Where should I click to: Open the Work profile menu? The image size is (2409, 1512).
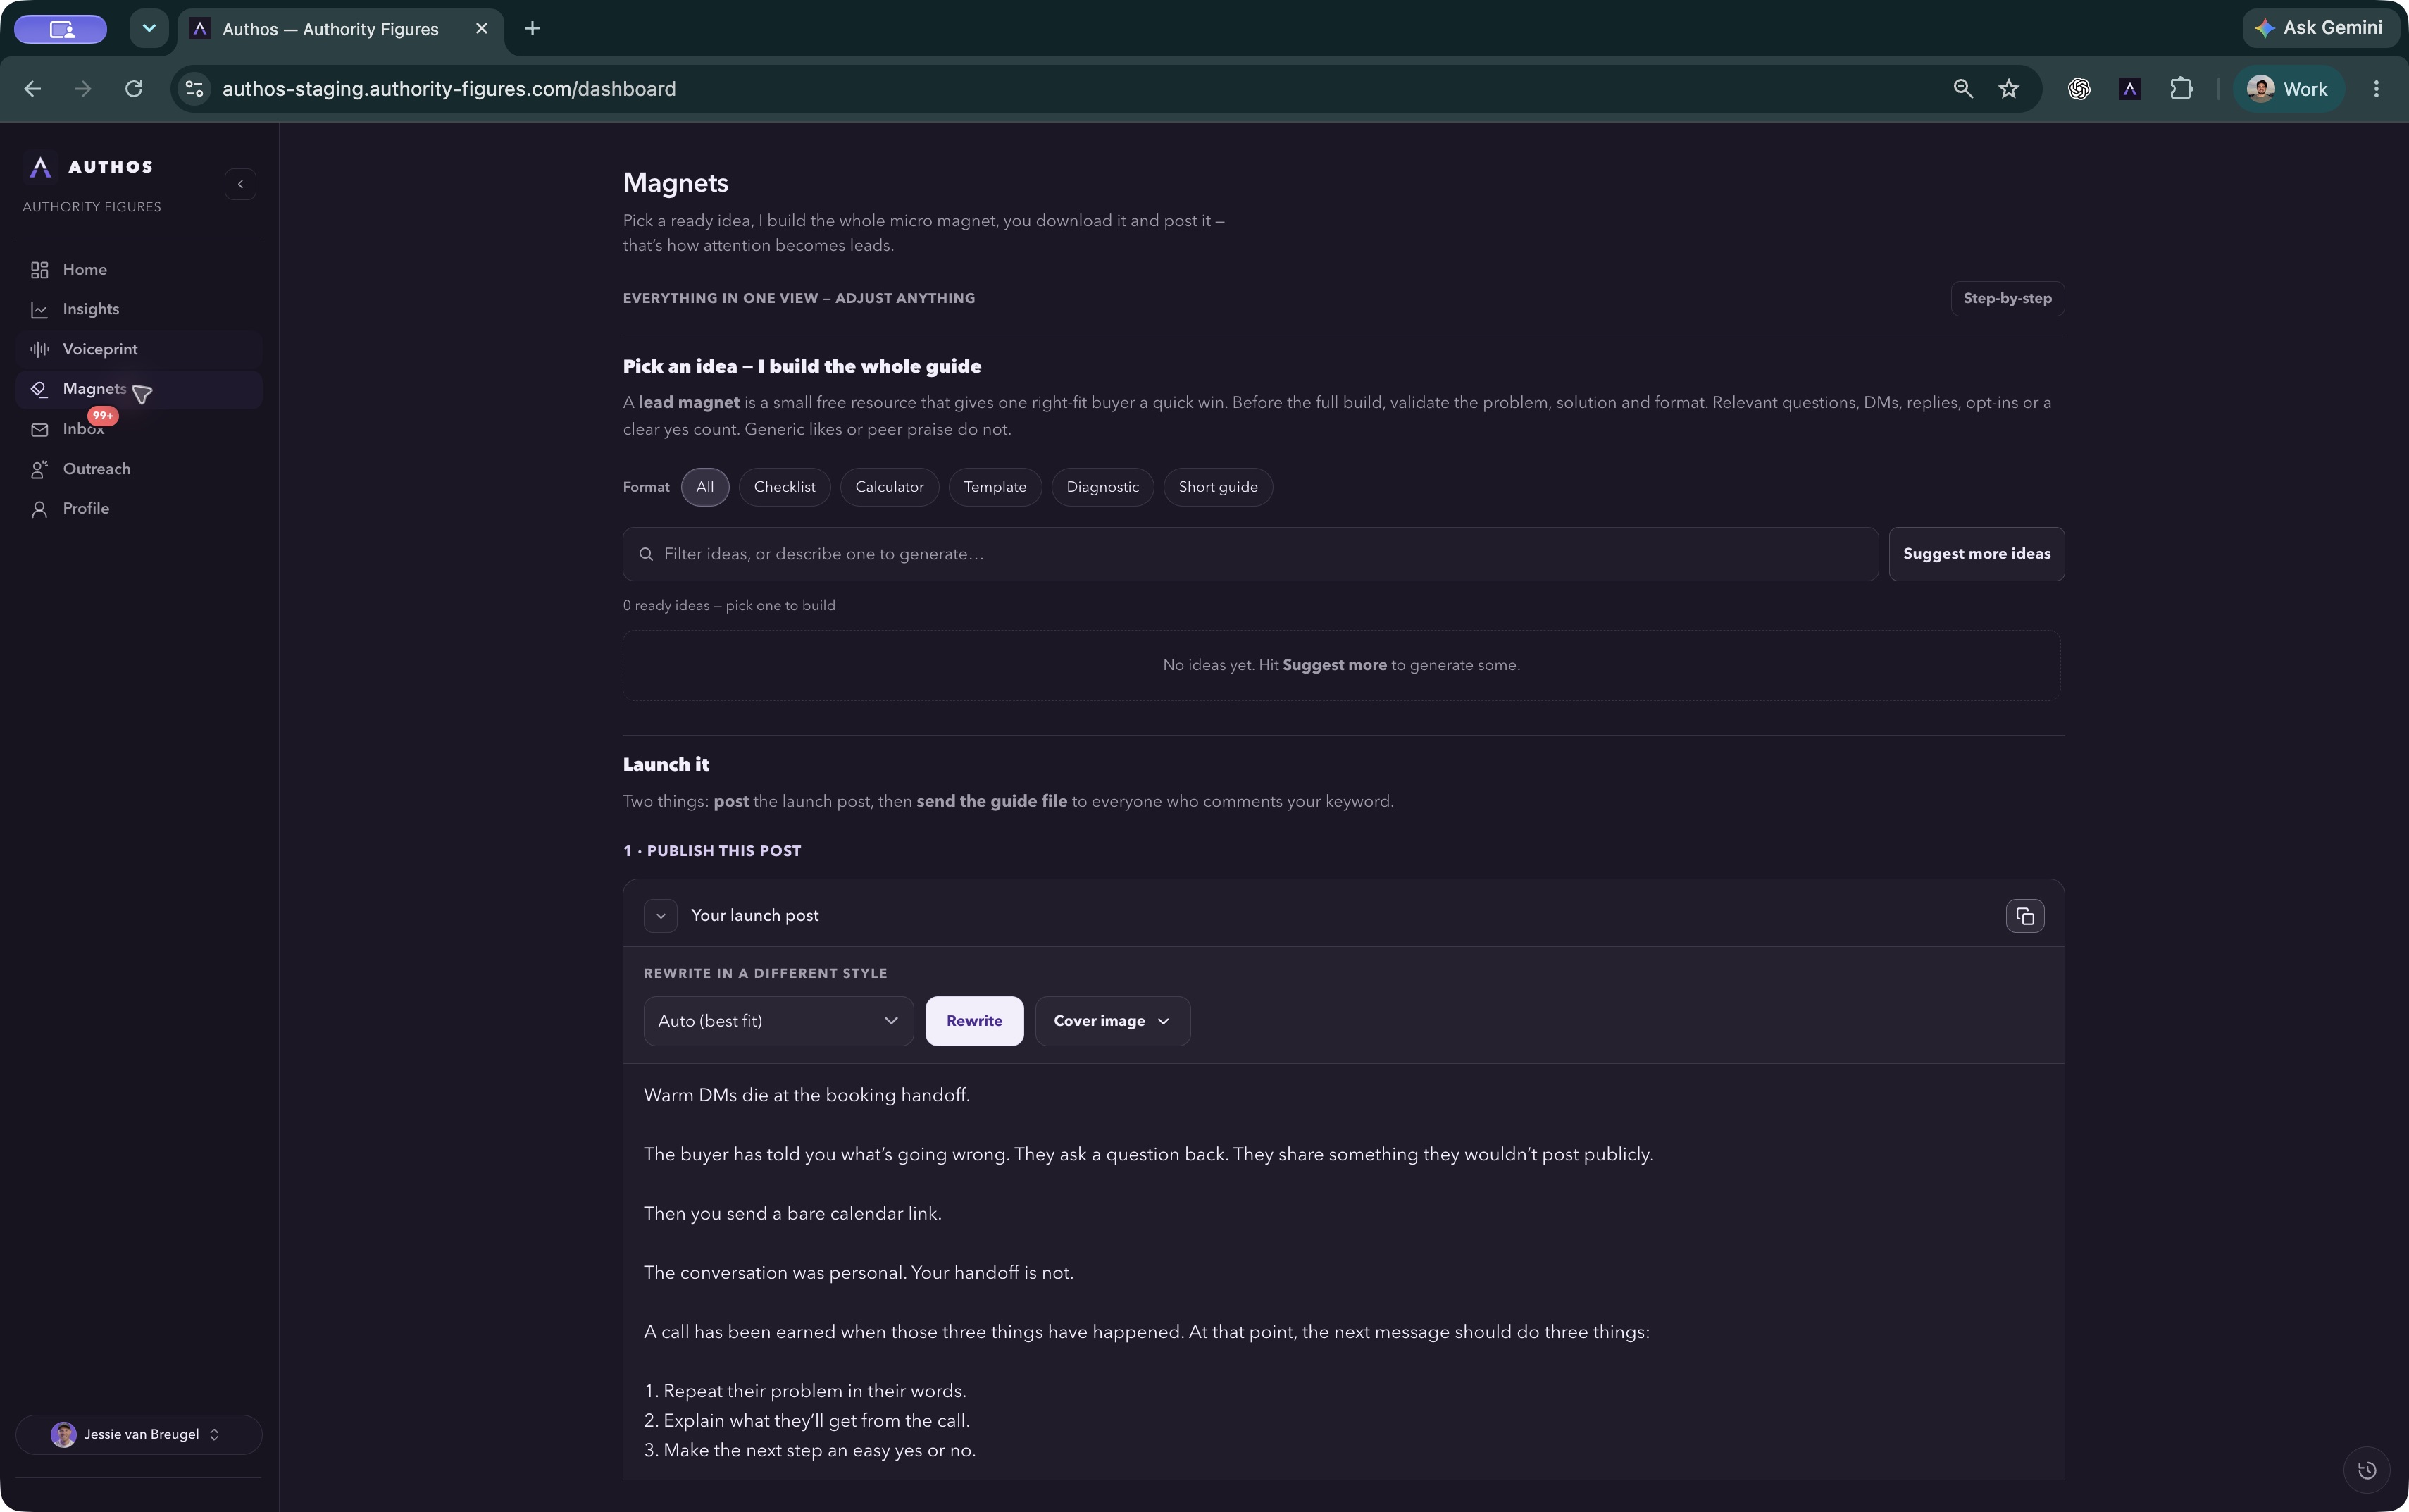[2288, 89]
